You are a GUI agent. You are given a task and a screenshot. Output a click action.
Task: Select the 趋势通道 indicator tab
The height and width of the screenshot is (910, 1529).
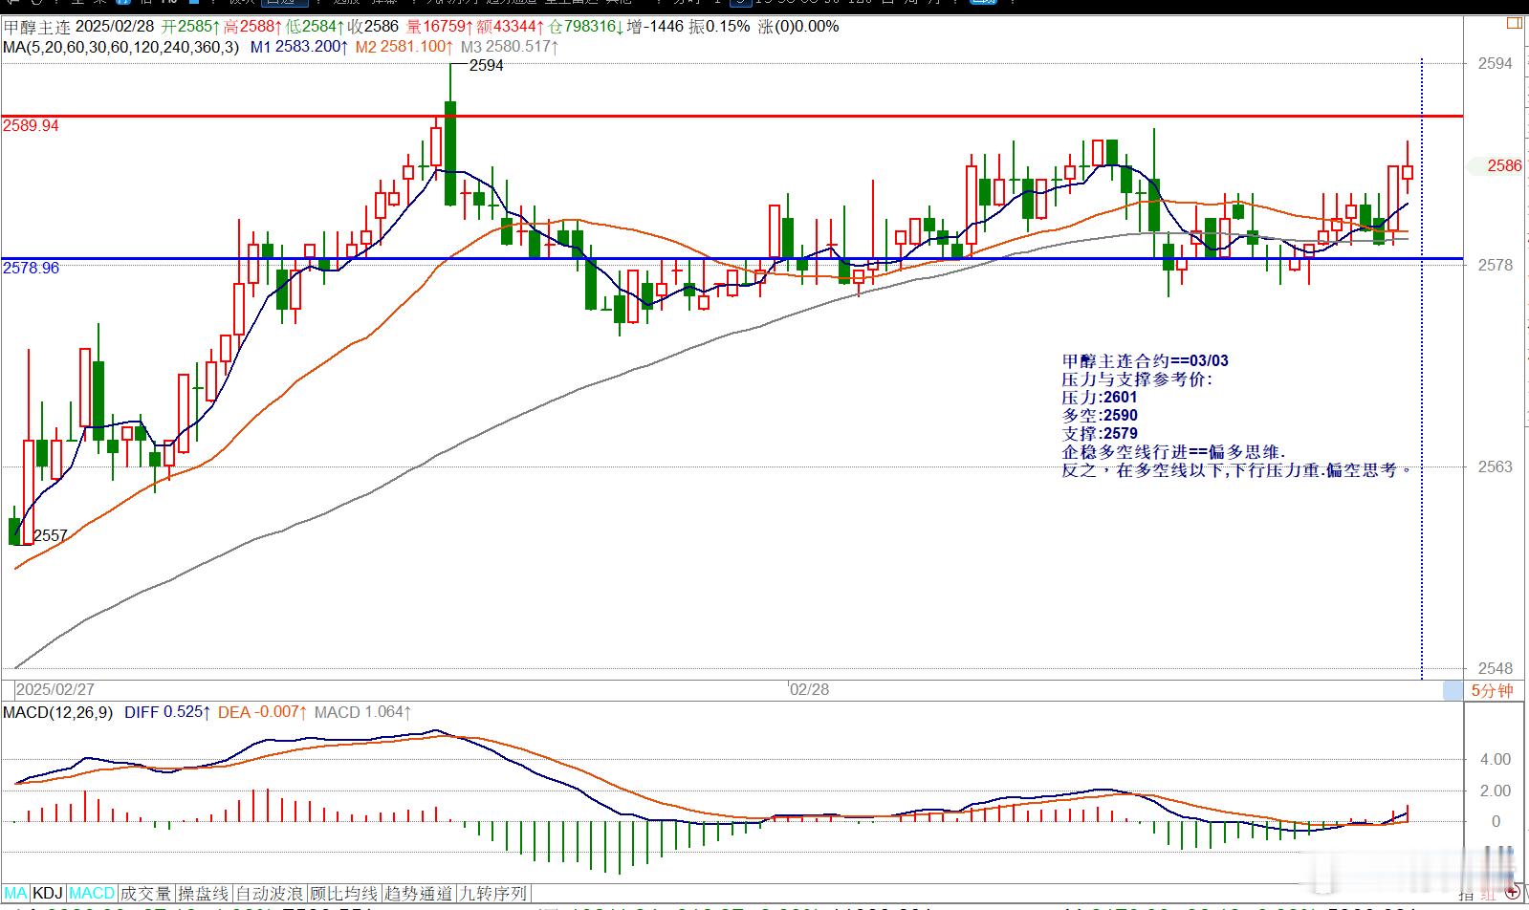(419, 894)
